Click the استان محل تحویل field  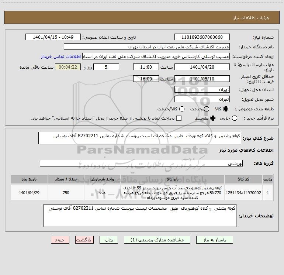pyautogui.click(x=202, y=89)
